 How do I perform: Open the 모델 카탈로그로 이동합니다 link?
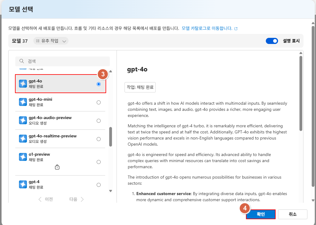pyautogui.click(x=207, y=28)
